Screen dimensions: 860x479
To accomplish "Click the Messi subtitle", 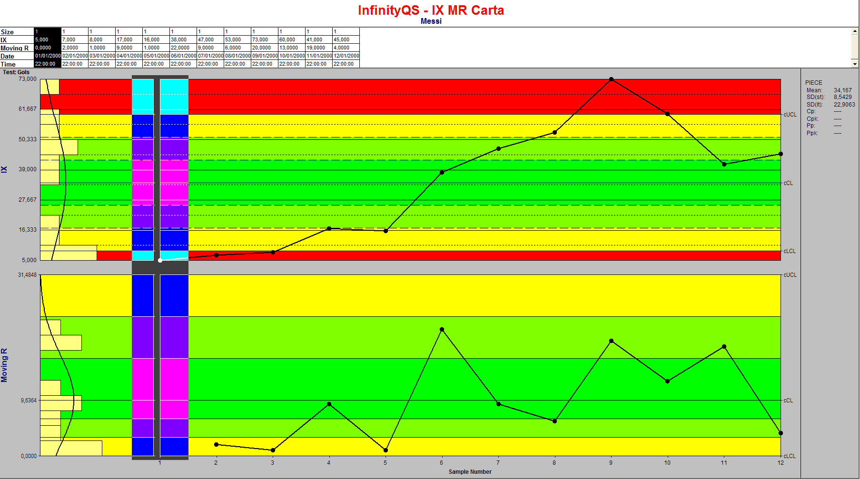I will [431, 21].
